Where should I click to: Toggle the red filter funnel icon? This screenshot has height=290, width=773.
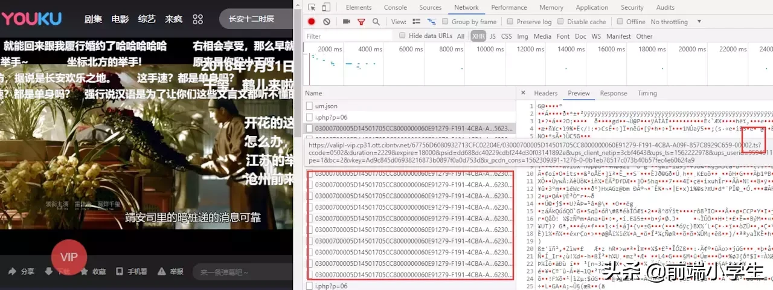pos(361,22)
